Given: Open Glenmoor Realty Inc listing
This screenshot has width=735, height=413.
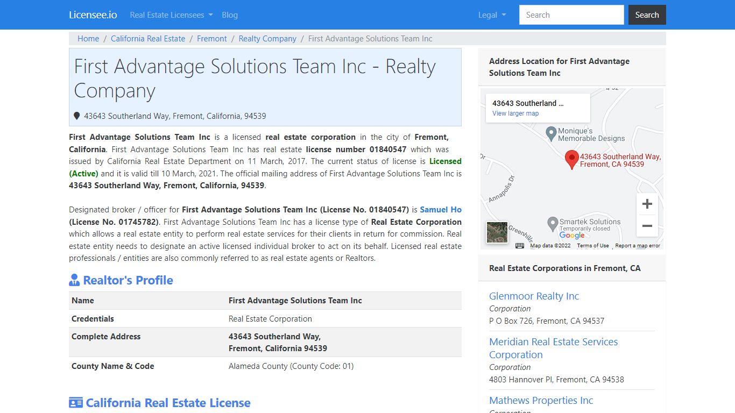Looking at the screenshot, I should click(x=534, y=296).
